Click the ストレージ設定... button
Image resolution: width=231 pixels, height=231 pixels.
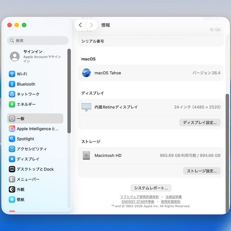(x=202, y=171)
